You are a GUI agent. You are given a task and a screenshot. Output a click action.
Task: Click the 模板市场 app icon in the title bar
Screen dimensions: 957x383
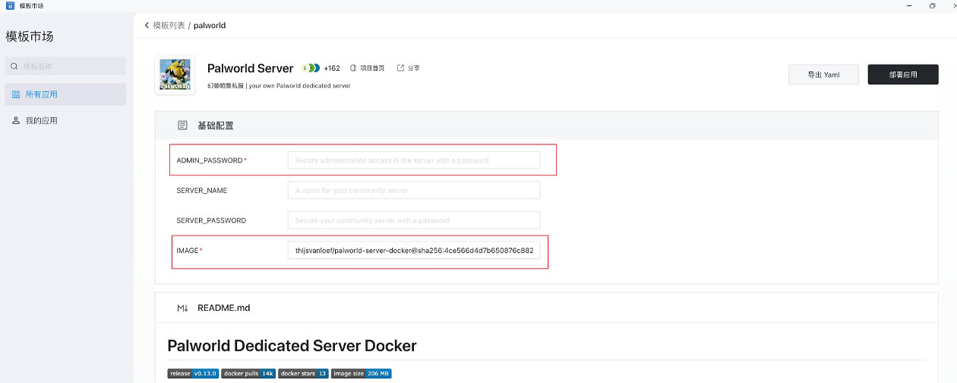tap(10, 5)
